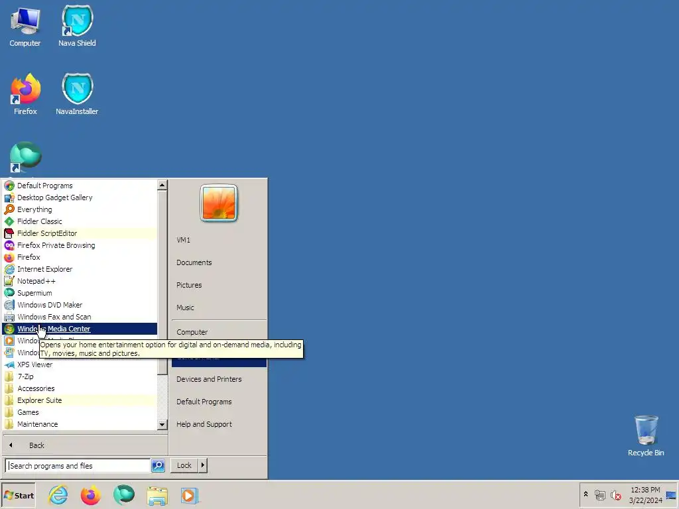Click the Supermium icon in the programs list
This screenshot has height=509, width=679.
click(9, 293)
